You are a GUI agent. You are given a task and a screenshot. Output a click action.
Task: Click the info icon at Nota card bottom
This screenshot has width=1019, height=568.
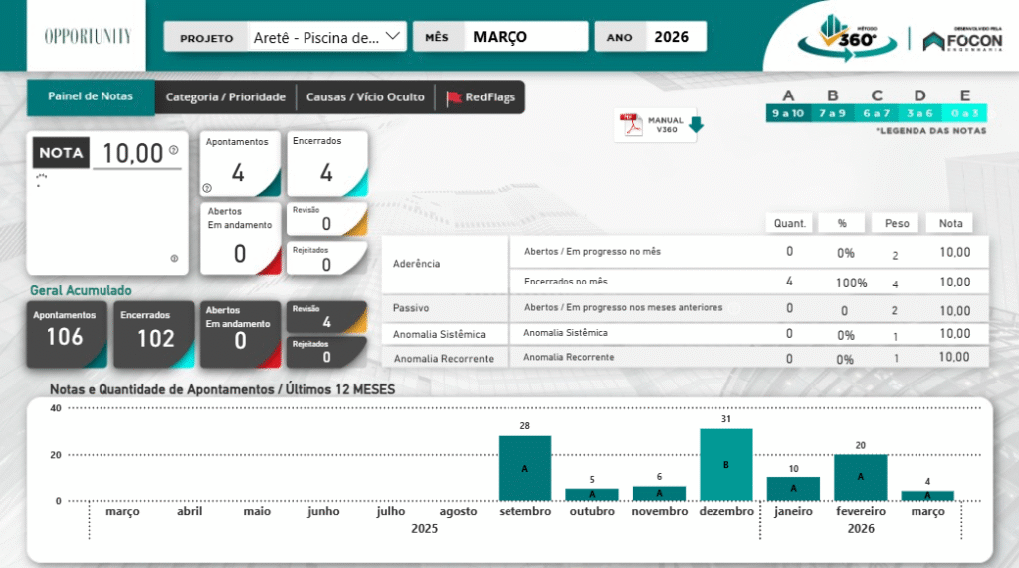(x=174, y=259)
